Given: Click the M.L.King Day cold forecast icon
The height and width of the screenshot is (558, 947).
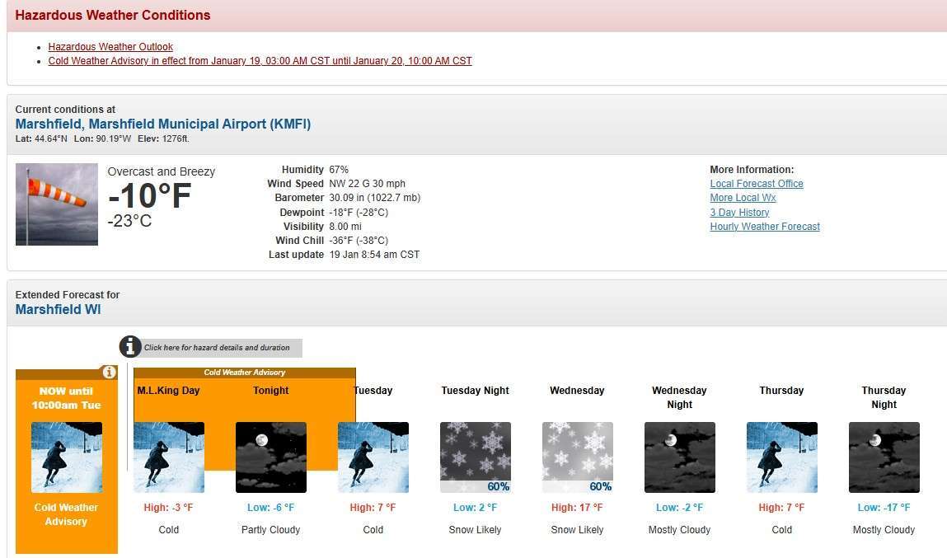Looking at the screenshot, I should [168, 457].
